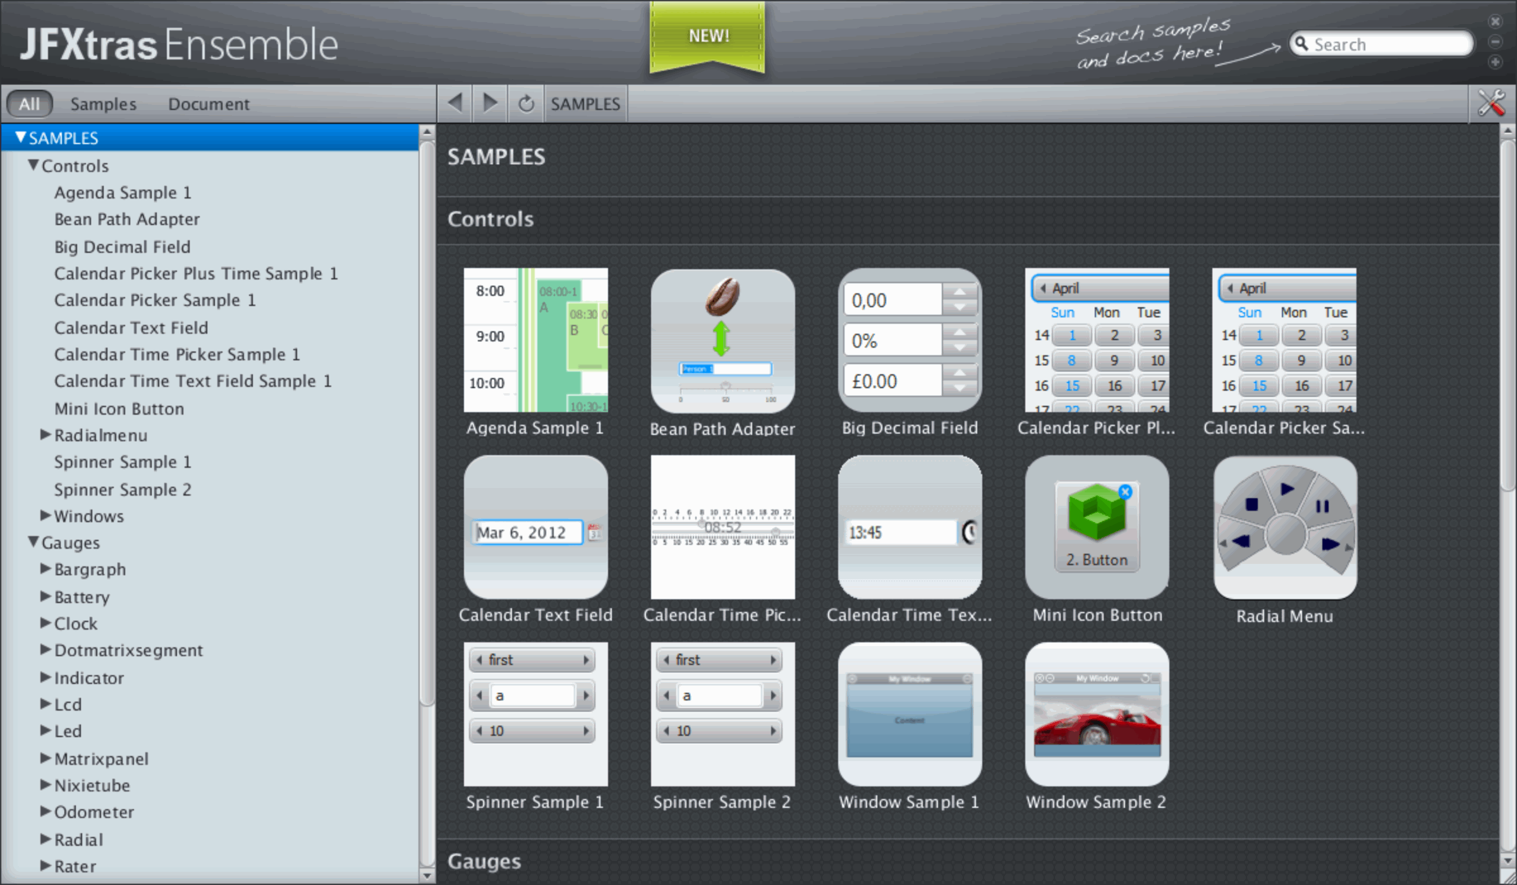The height and width of the screenshot is (885, 1517).
Task: Open the wrench and screwdriver settings icon
Action: (1491, 103)
